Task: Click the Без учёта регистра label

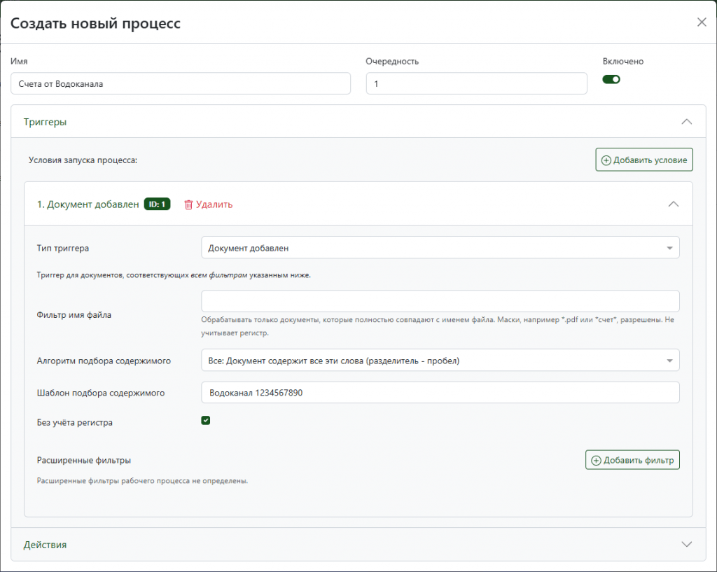Action: pyautogui.click(x=74, y=423)
